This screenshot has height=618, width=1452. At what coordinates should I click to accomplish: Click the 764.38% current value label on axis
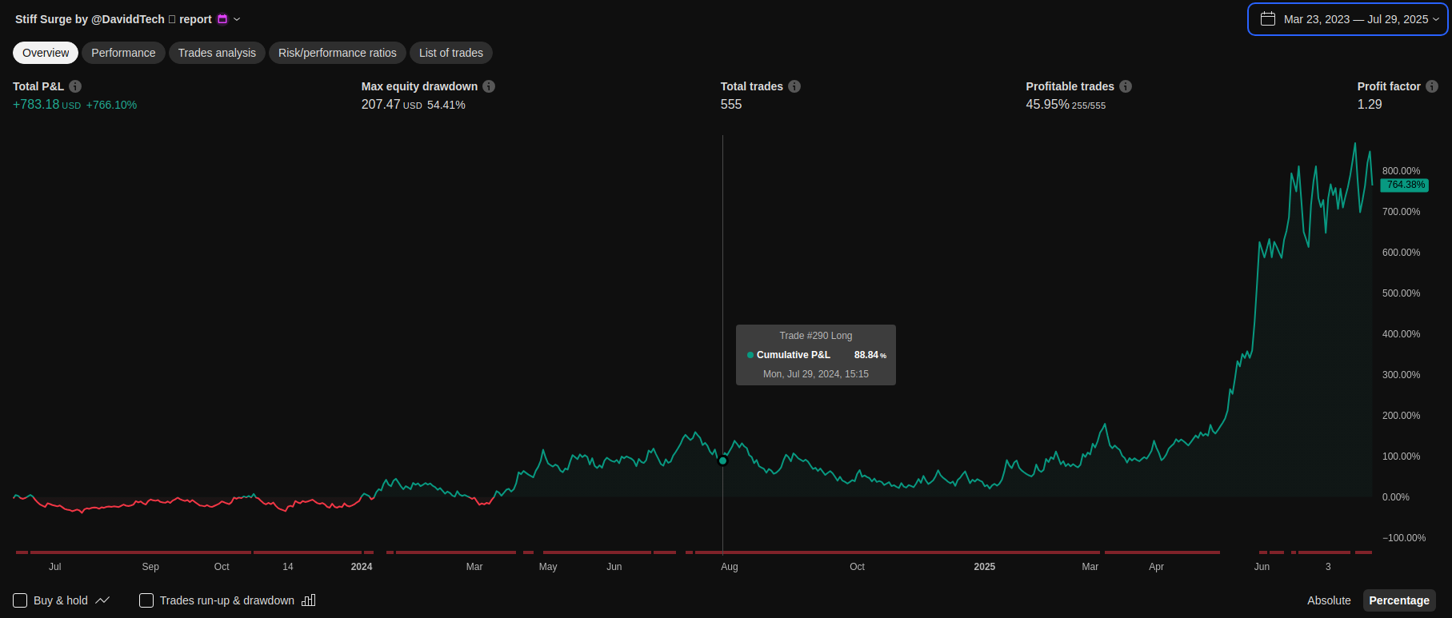coord(1405,185)
